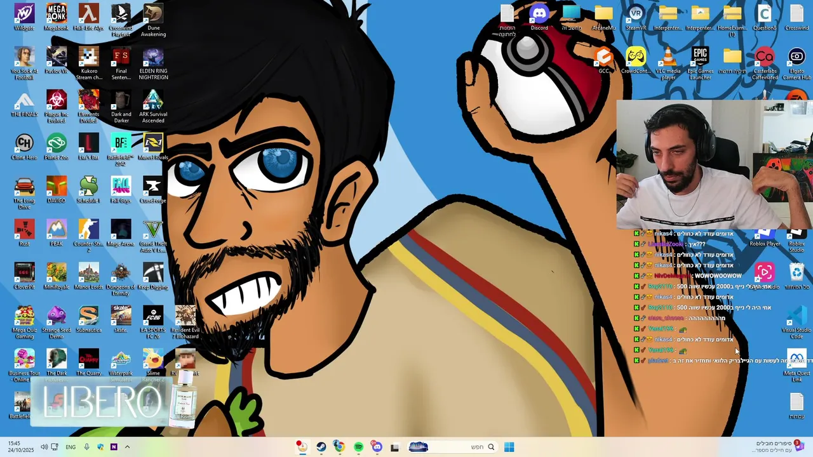Open the EA SPORTS FC 26 shortcut
The image size is (813, 457).
pyautogui.click(x=153, y=322)
